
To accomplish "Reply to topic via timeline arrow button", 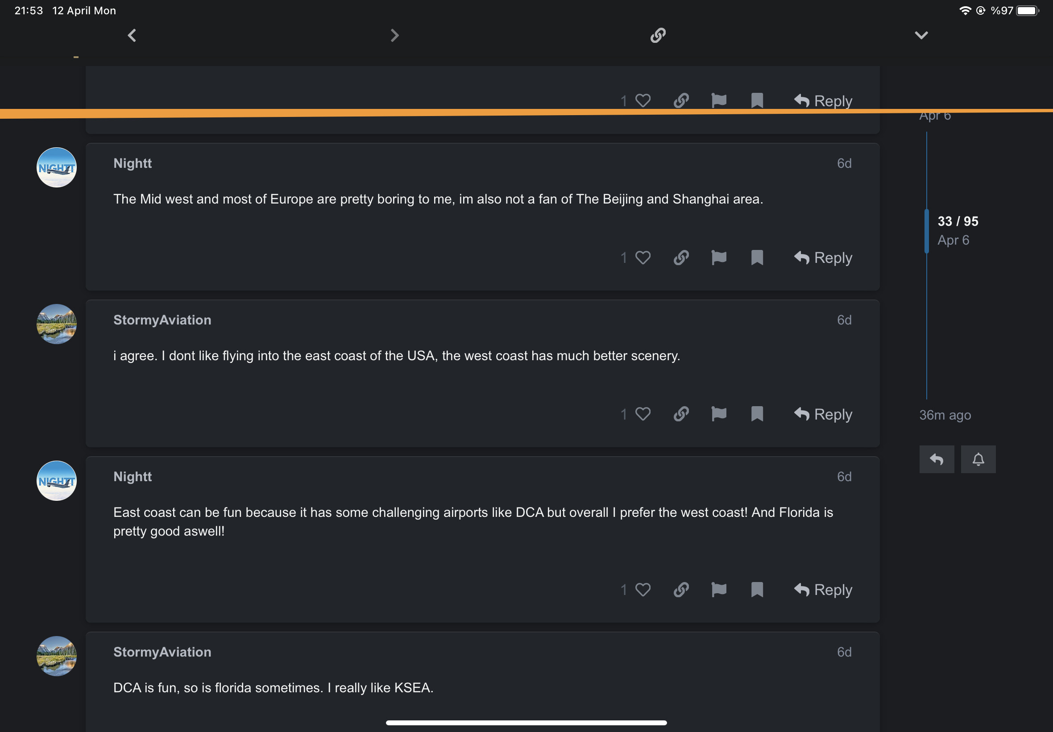I will (x=936, y=459).
